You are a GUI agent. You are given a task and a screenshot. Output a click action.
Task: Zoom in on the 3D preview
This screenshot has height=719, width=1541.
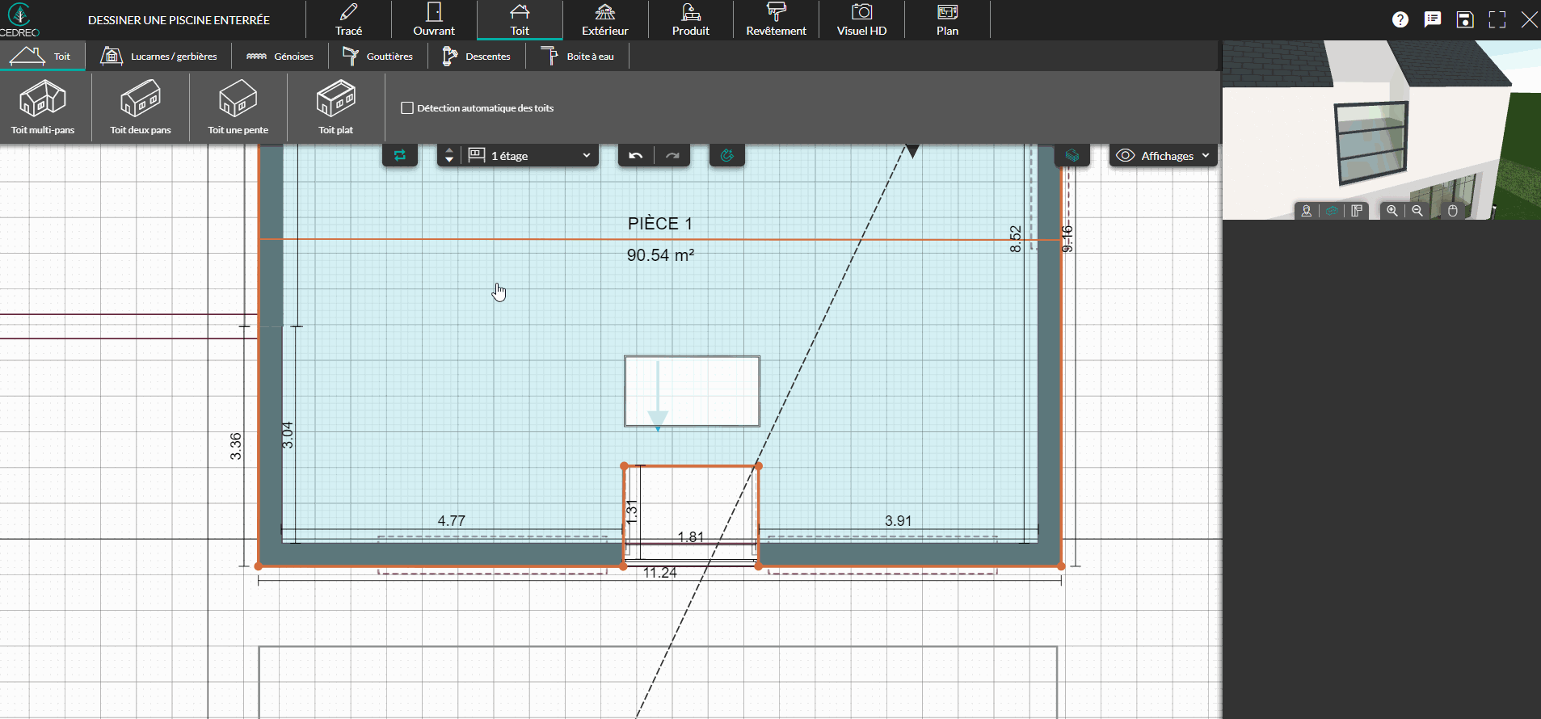[x=1392, y=211]
